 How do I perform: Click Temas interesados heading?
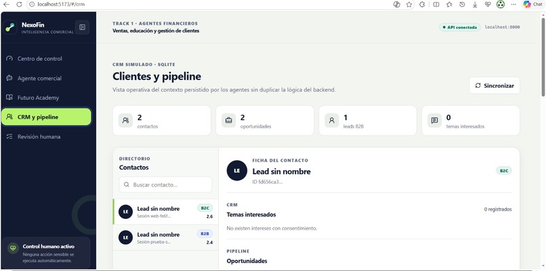[251, 215]
